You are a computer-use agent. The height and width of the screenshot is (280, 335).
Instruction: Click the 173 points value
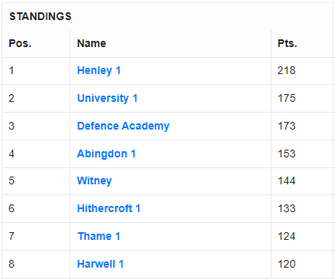click(x=286, y=127)
